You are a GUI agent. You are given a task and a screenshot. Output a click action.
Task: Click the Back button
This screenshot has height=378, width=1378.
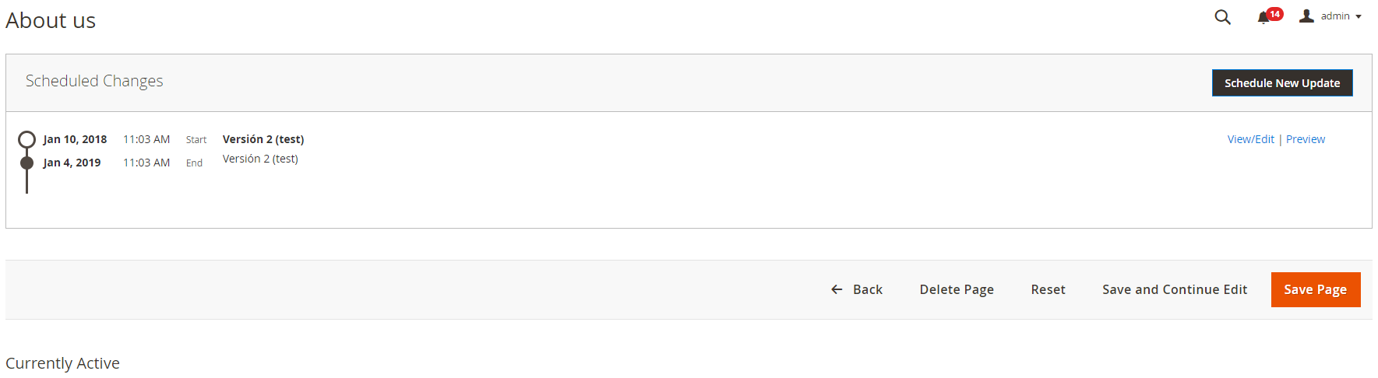coord(856,289)
